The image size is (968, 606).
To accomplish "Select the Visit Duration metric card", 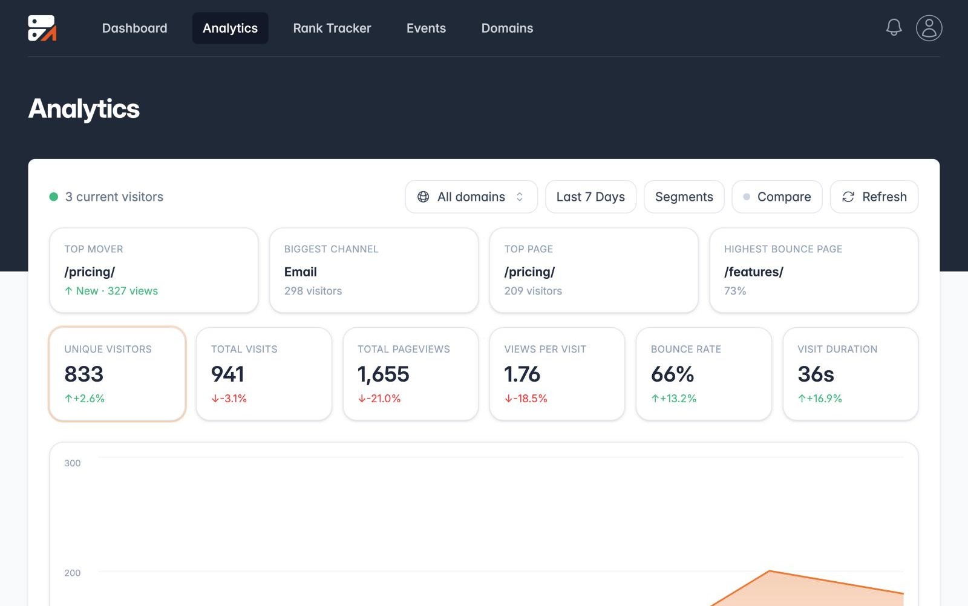I will [x=851, y=374].
